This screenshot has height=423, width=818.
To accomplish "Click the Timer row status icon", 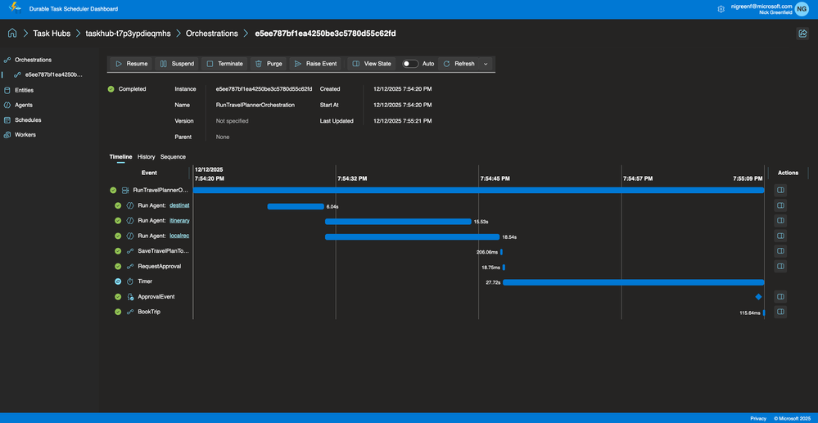I will click(118, 281).
